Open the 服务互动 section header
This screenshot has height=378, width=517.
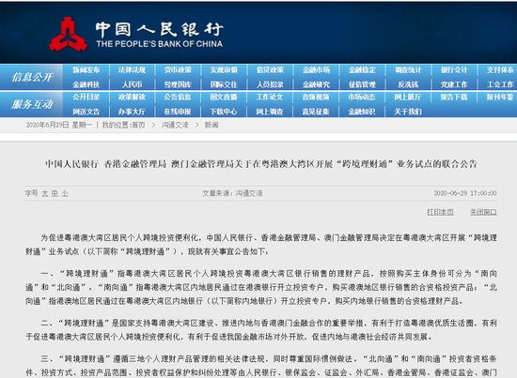pyautogui.click(x=32, y=104)
